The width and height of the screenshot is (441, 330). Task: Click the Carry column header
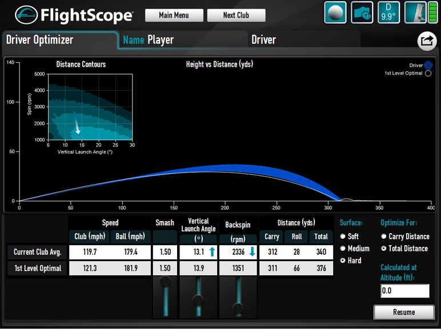pyautogui.click(x=272, y=237)
